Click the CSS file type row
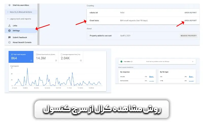Image resolution: width=203 pixels, height=122 pixels. 177,77
